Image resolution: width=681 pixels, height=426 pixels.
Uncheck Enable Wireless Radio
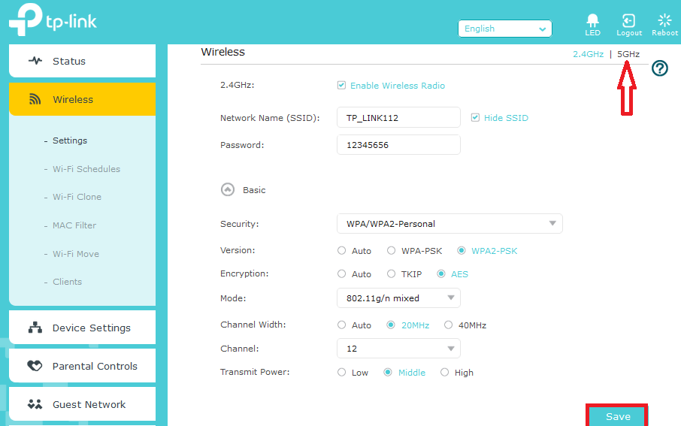tap(341, 85)
